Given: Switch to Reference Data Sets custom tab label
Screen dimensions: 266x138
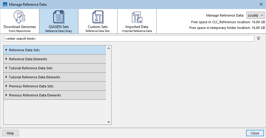Looking at the screenshot, I should pyautogui.click(x=98, y=31).
